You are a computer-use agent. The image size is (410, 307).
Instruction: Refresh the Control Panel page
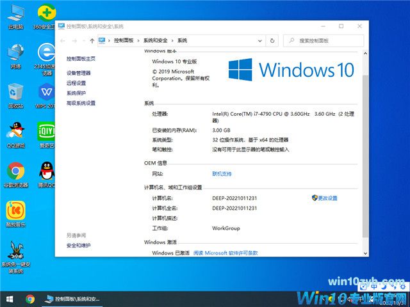tap(272, 41)
